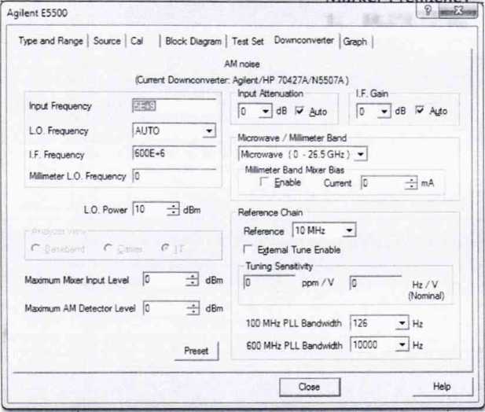Switch to the Graph tab
This screenshot has height=412, width=485.
click(x=355, y=42)
